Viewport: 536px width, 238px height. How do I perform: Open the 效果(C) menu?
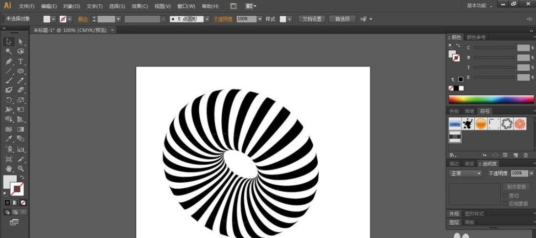[x=140, y=6]
